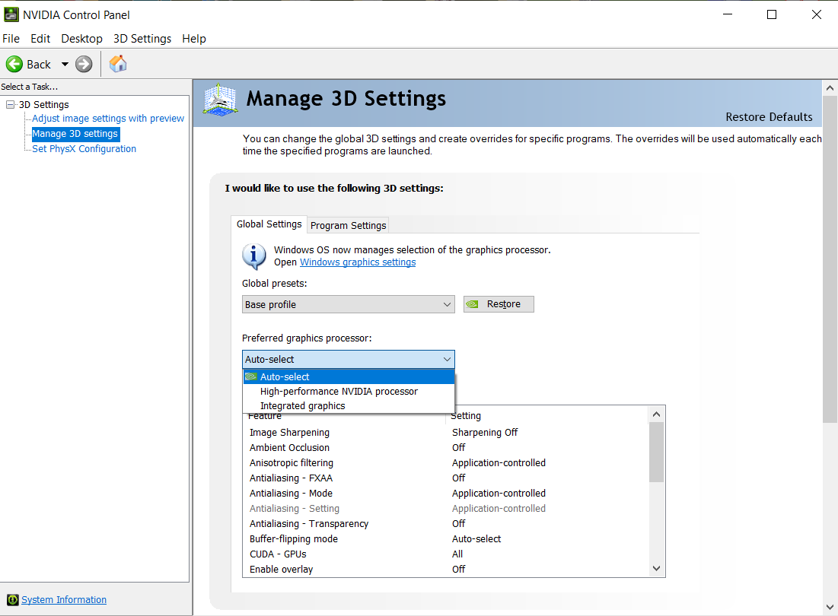Open the Global presets dropdown
The image size is (838, 616).
coord(348,304)
